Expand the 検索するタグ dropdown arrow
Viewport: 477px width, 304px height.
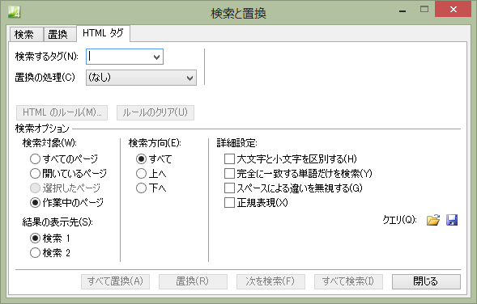point(156,57)
